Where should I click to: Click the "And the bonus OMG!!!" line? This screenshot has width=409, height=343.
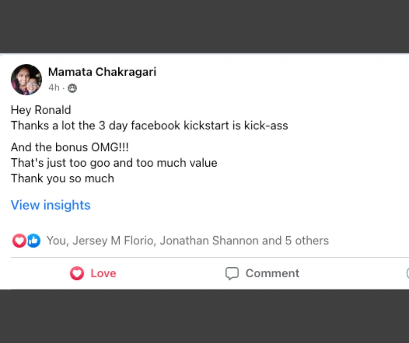tap(70, 147)
